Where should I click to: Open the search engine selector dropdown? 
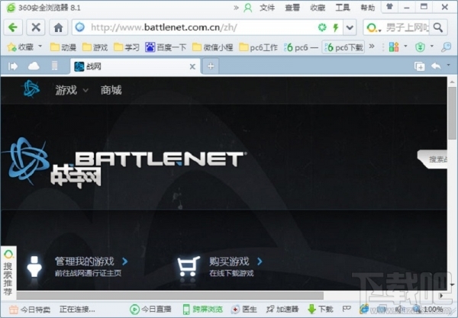(374, 27)
